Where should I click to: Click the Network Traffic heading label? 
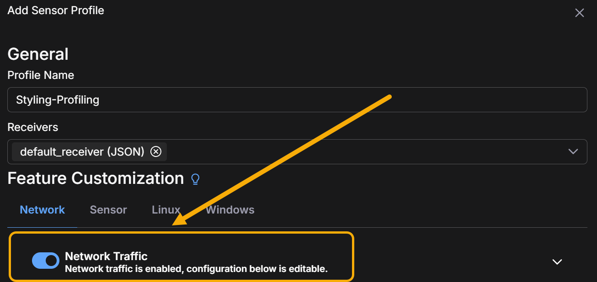tap(106, 256)
